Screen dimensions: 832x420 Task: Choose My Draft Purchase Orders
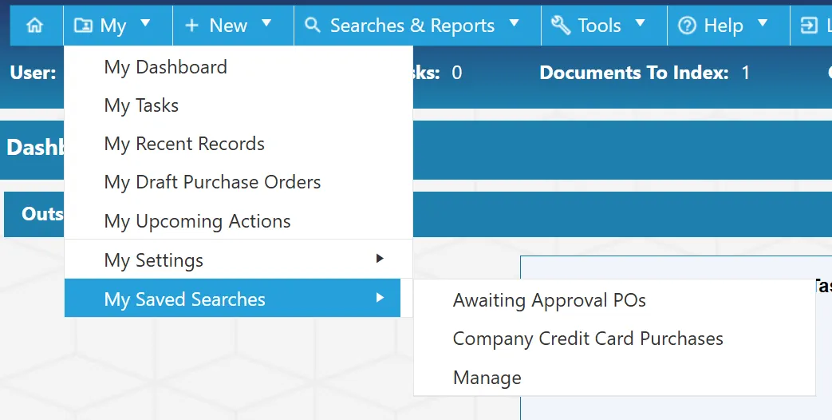pyautogui.click(x=239, y=182)
